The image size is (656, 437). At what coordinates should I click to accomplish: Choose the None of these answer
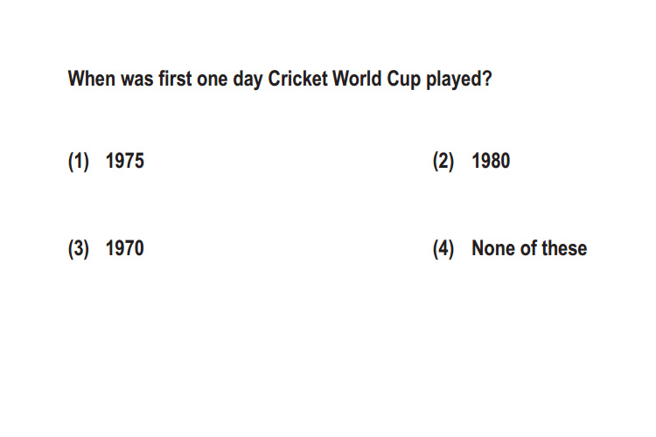tap(529, 248)
